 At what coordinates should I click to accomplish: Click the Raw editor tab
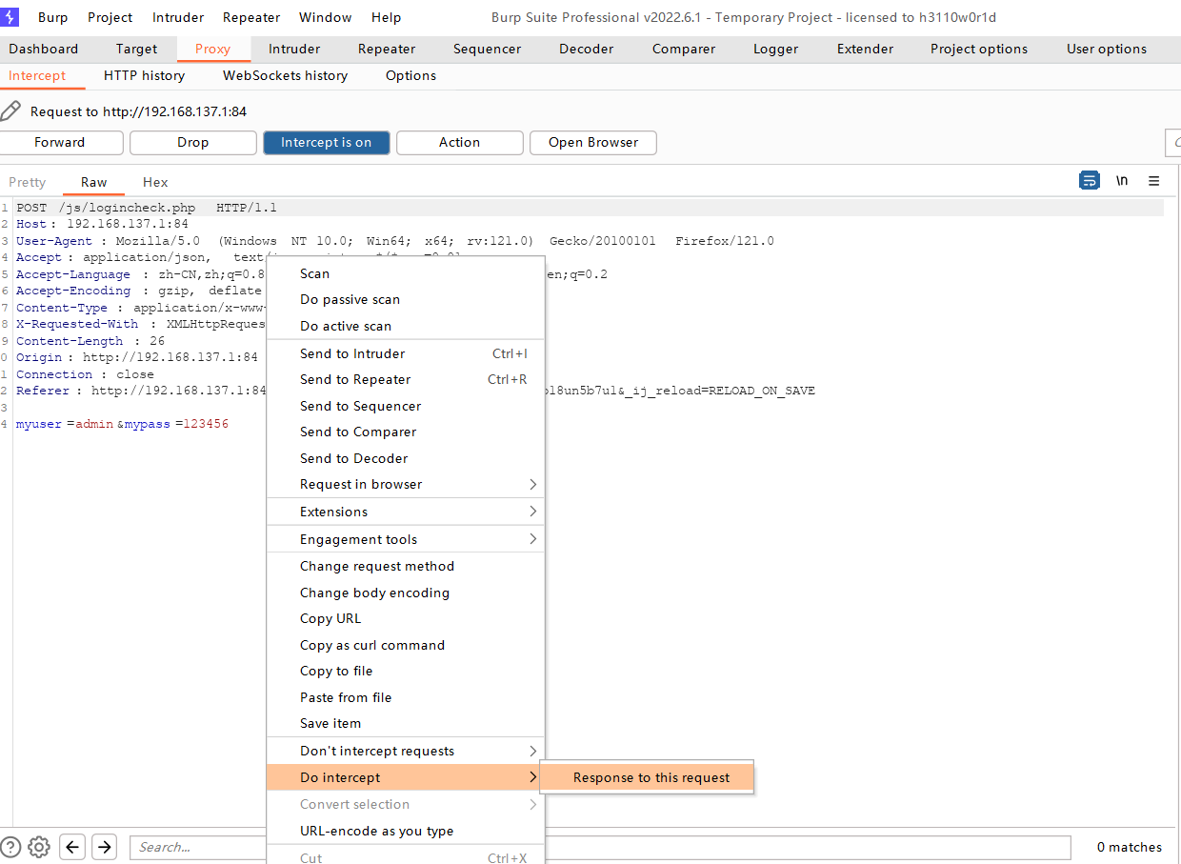point(94,182)
